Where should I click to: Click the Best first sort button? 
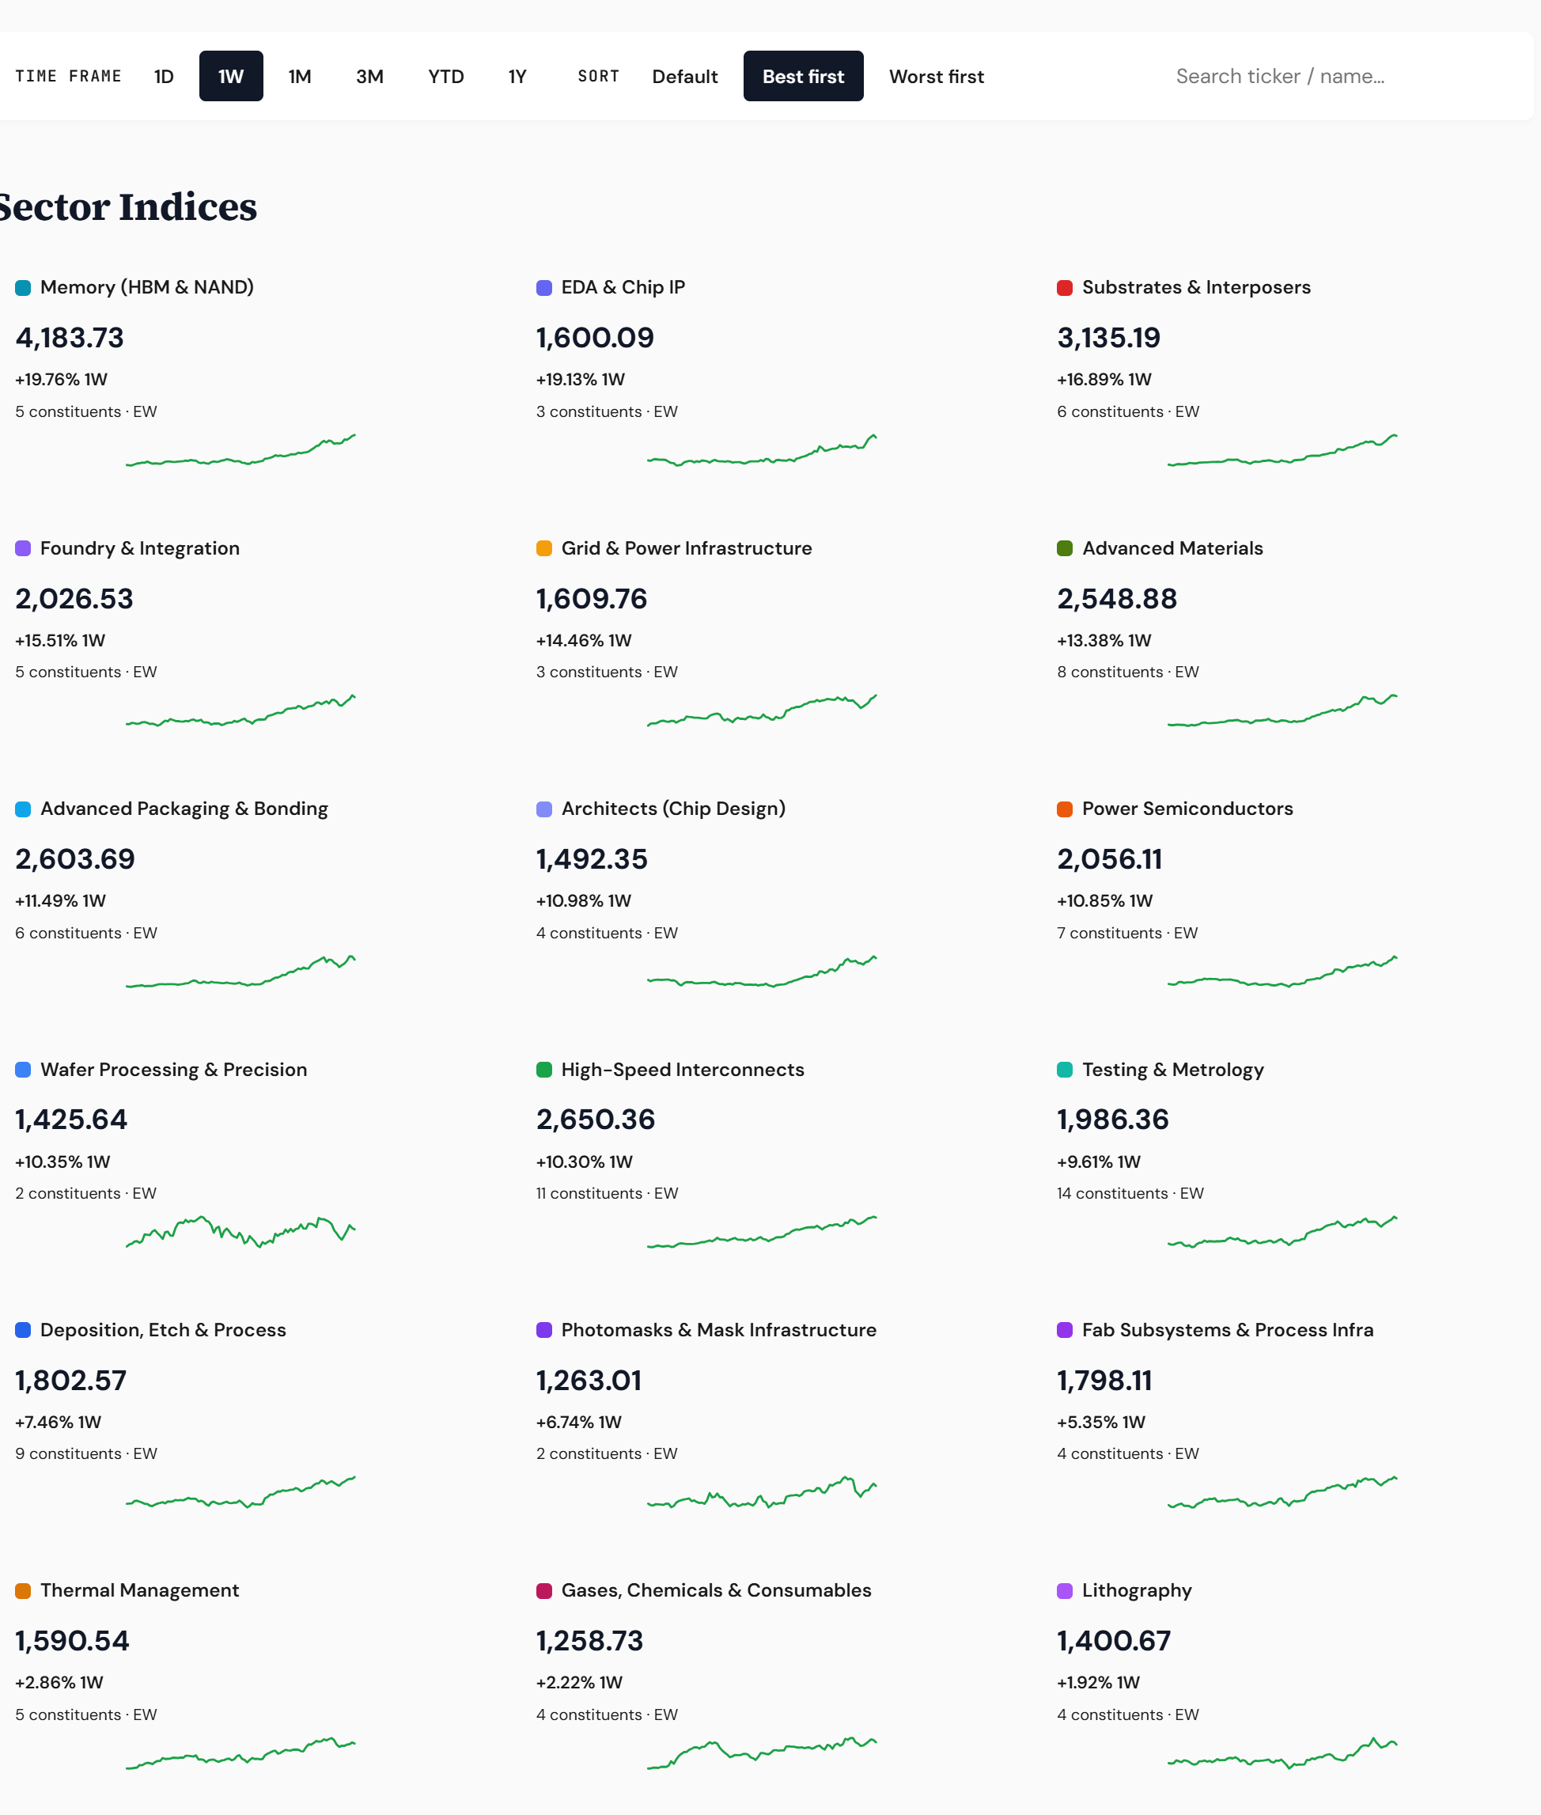[803, 76]
